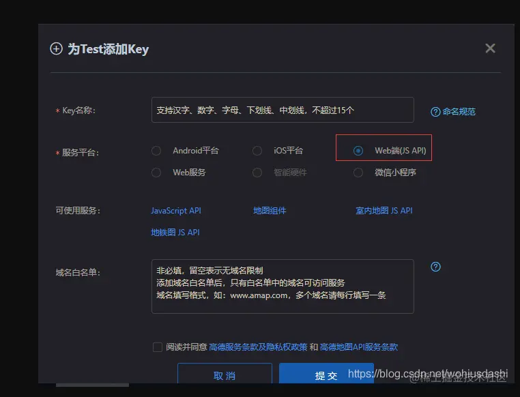This screenshot has width=520, height=397.
Task: Open the JavaScript API service link
Action: point(176,211)
